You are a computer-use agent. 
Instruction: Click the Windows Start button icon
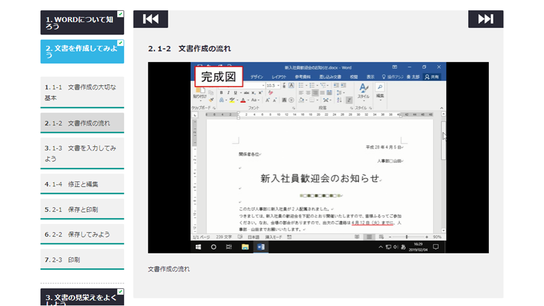tap(199, 247)
